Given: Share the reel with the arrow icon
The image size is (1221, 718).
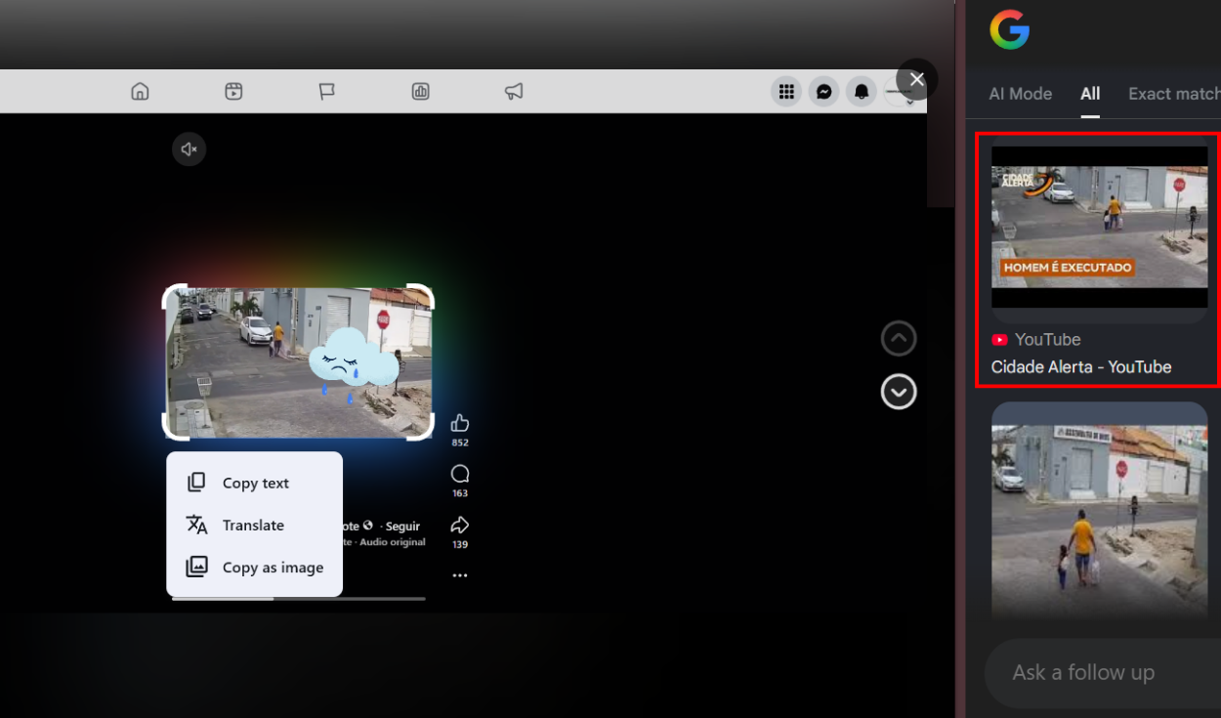Looking at the screenshot, I should 460,526.
